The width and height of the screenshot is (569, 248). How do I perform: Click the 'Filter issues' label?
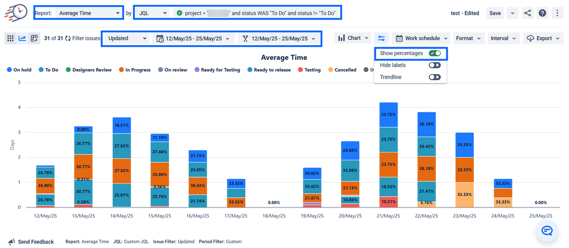(x=87, y=38)
